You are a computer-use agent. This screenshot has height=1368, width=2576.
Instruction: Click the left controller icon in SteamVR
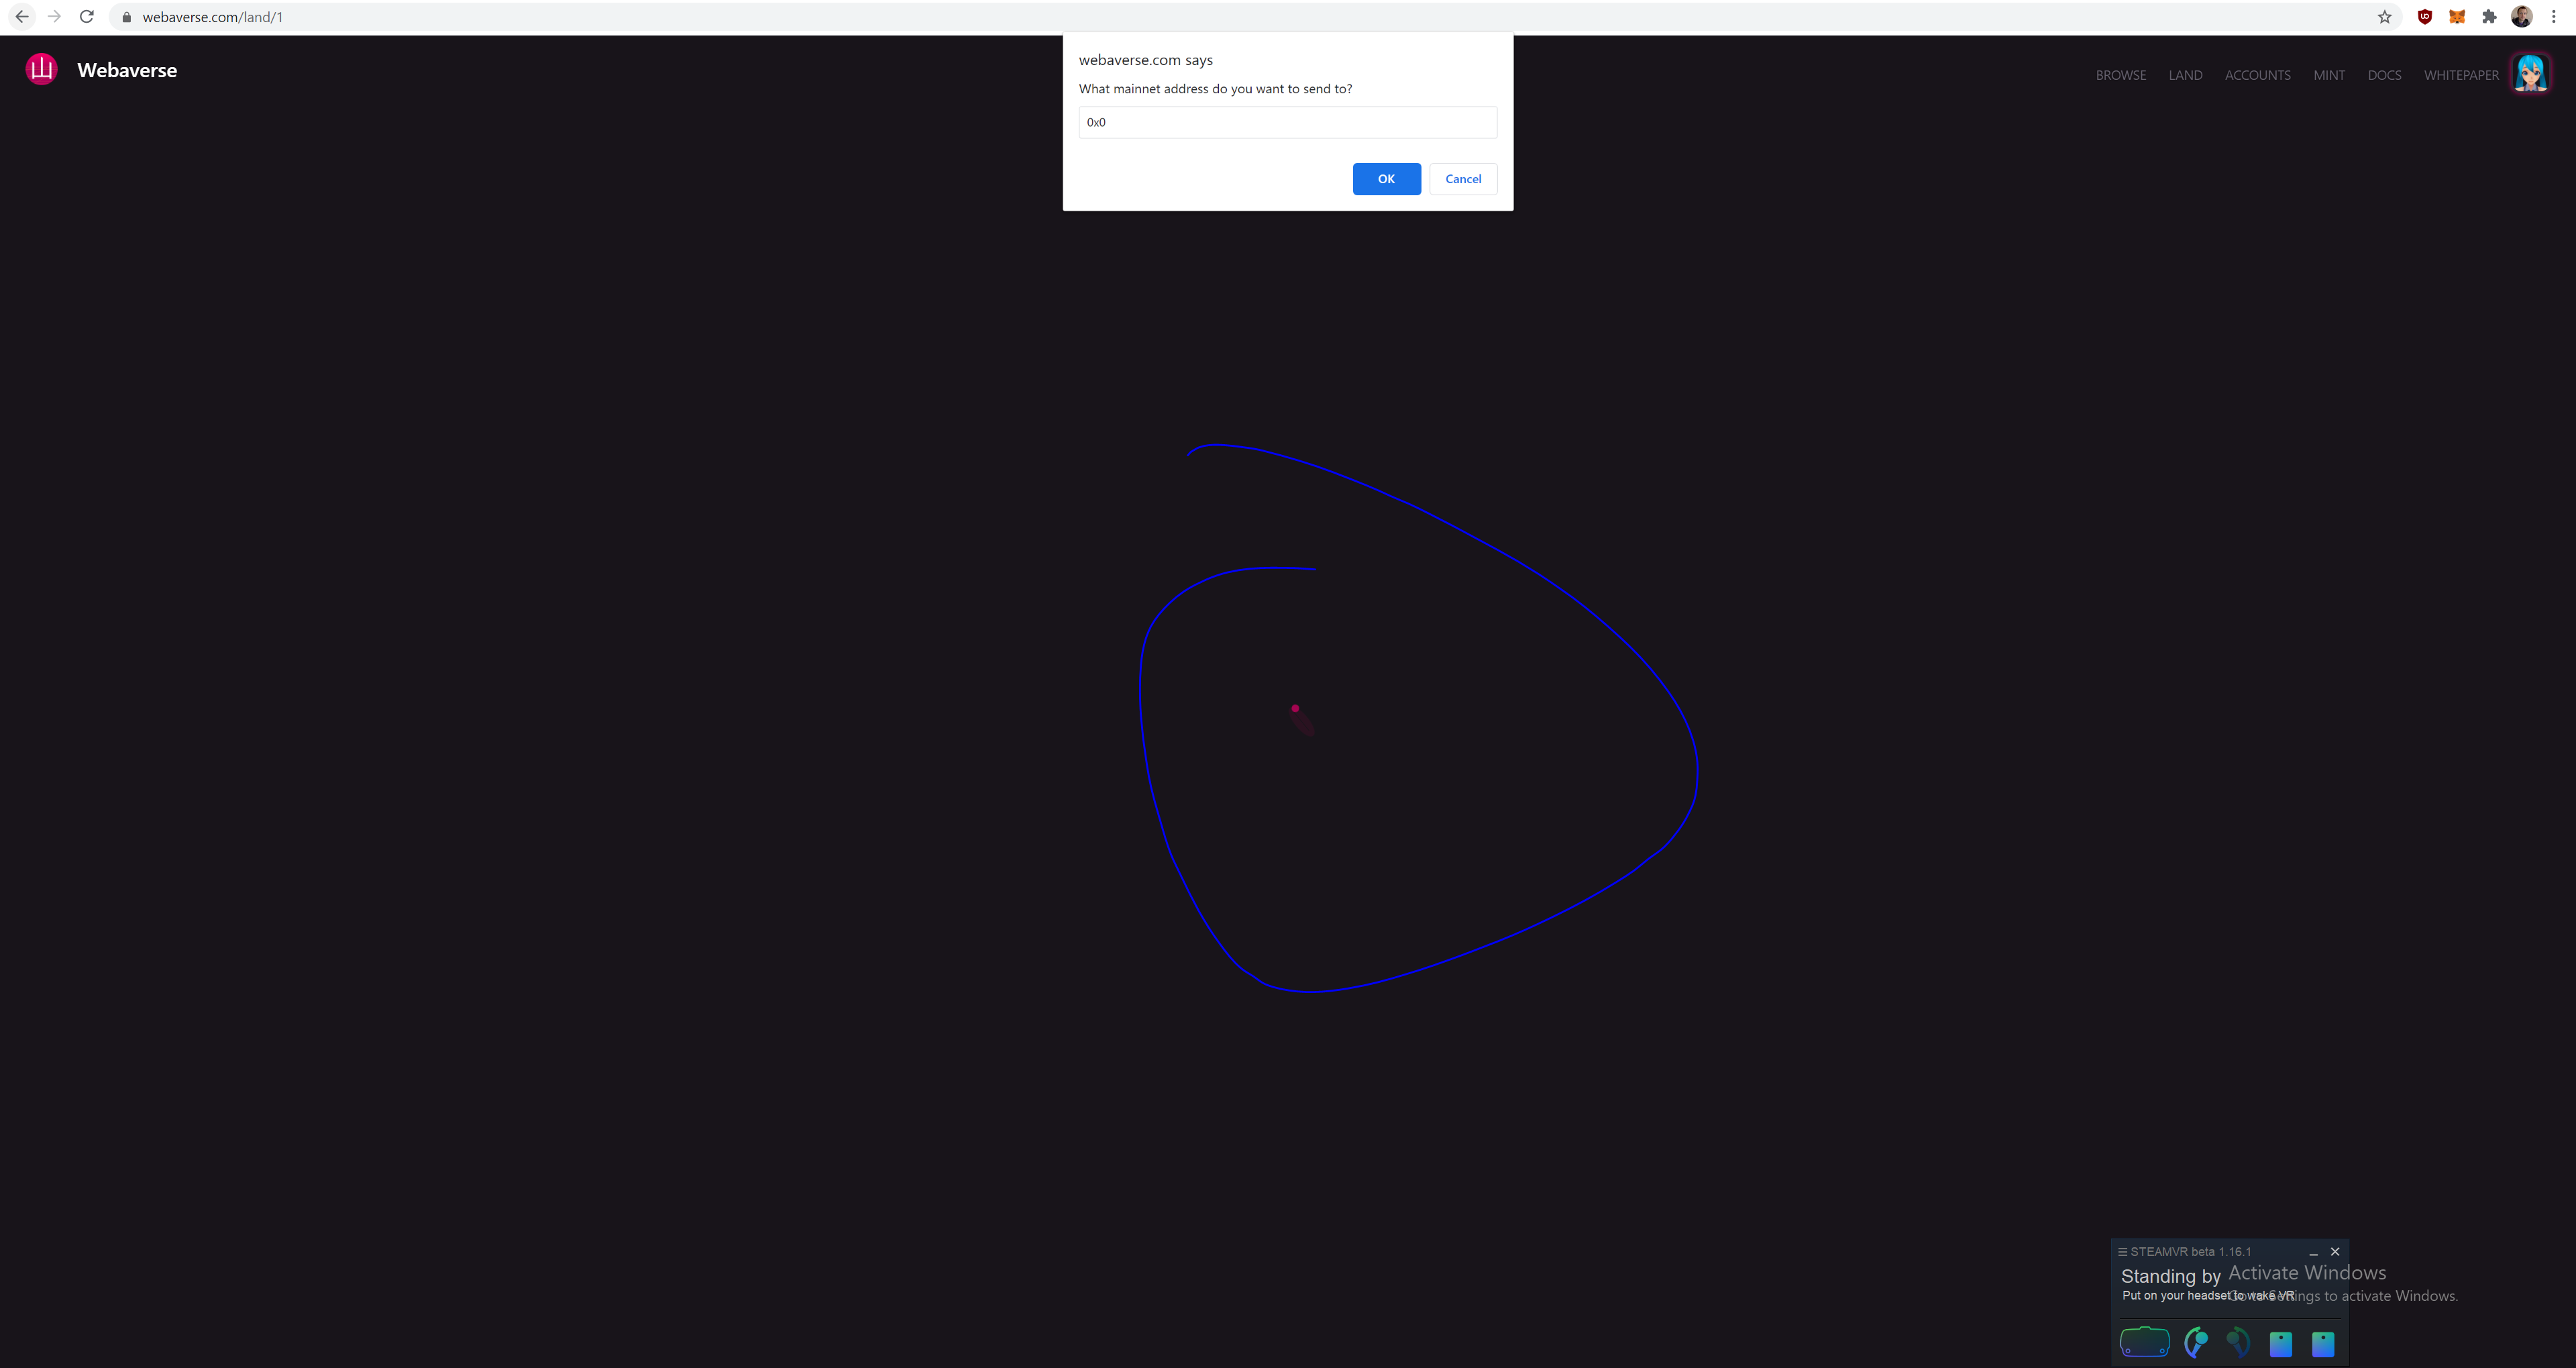2196,1342
